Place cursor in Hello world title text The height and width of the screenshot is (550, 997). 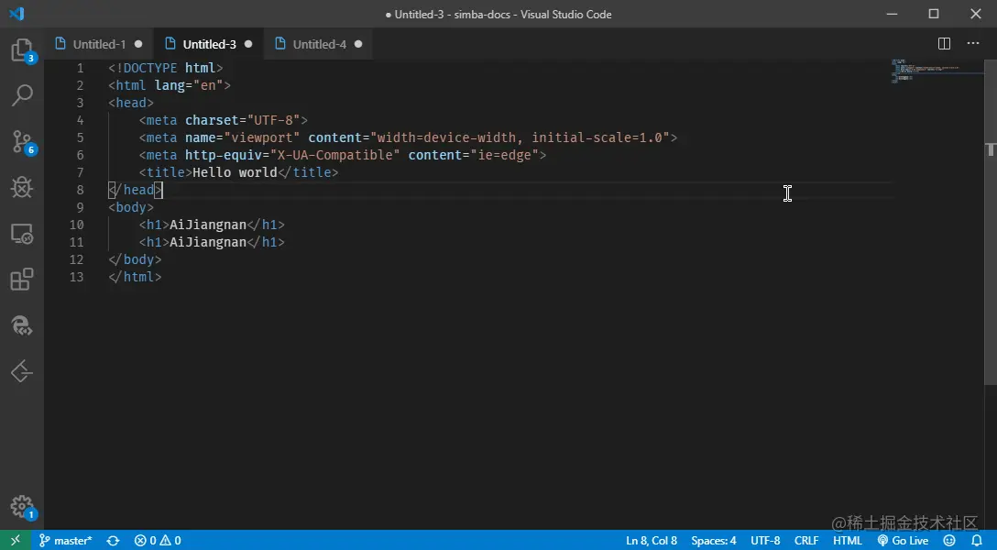point(235,172)
